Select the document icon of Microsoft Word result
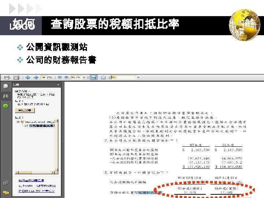Viewport: 264px width, 198px height. point(22,122)
